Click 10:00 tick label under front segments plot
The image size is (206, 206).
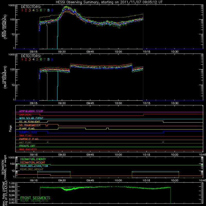point(118,52)
